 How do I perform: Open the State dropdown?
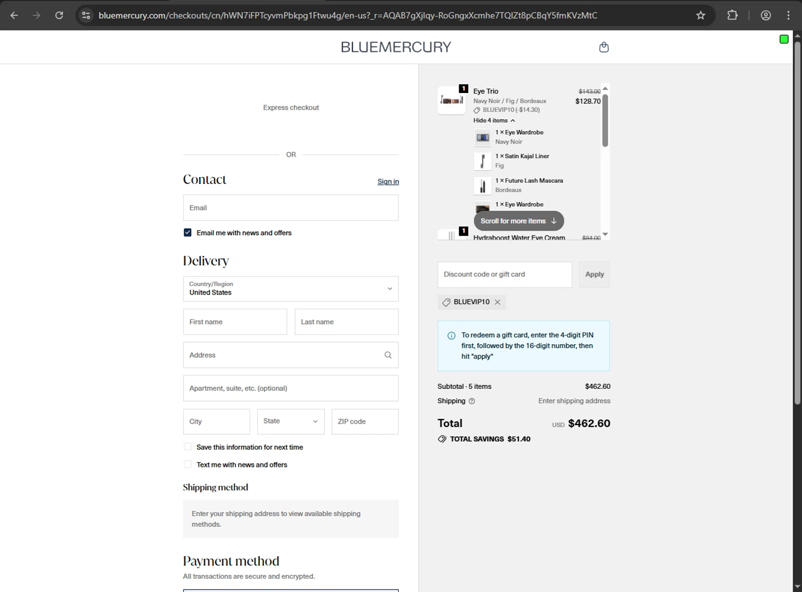(291, 421)
